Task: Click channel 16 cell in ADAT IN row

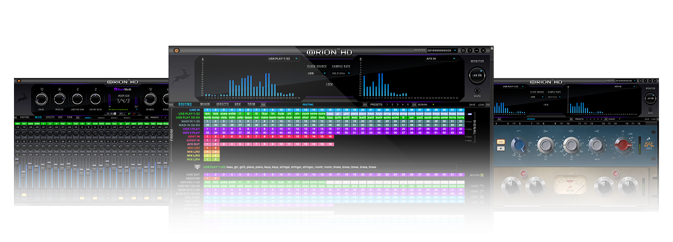Action: click(330, 137)
